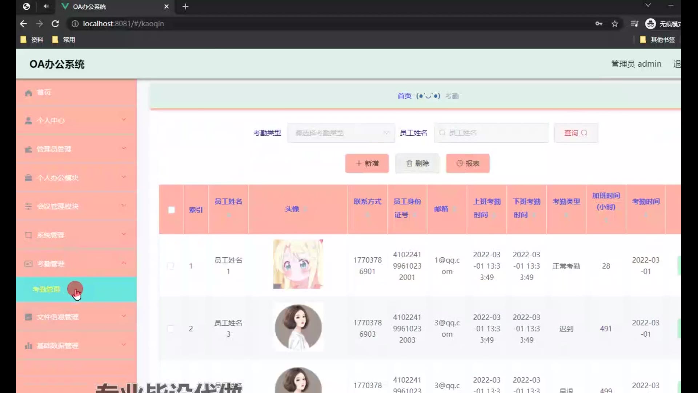Sort by the 考勤时间 column header
This screenshot has width=698, height=393.
[646, 209]
